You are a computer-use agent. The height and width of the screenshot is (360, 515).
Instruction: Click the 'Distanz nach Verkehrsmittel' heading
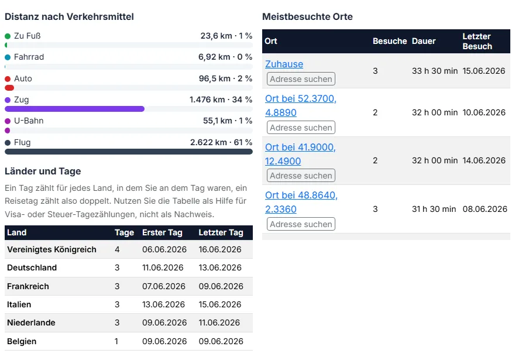69,17
